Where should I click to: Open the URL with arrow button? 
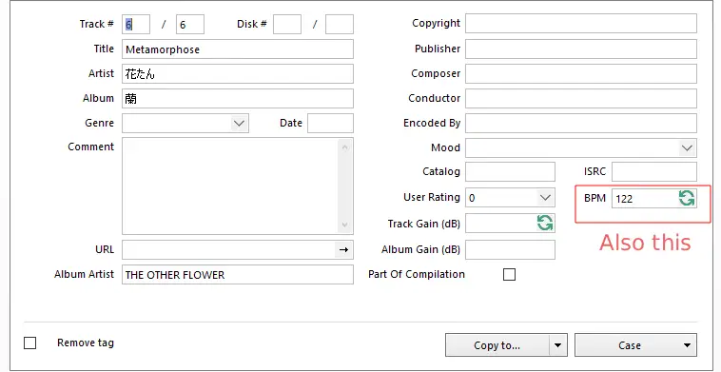[x=343, y=249]
